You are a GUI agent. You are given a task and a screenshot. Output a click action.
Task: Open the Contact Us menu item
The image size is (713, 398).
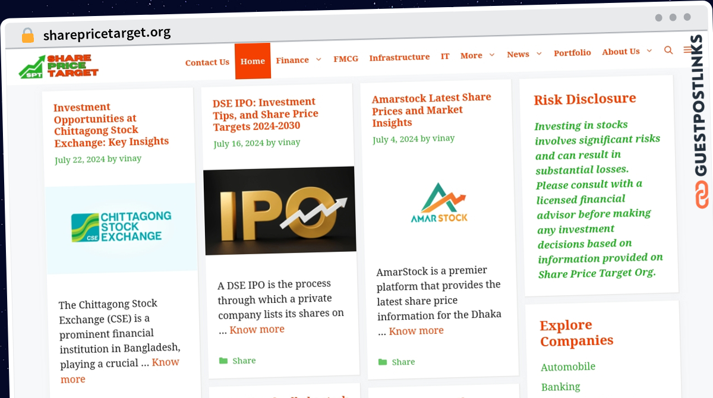coord(207,62)
